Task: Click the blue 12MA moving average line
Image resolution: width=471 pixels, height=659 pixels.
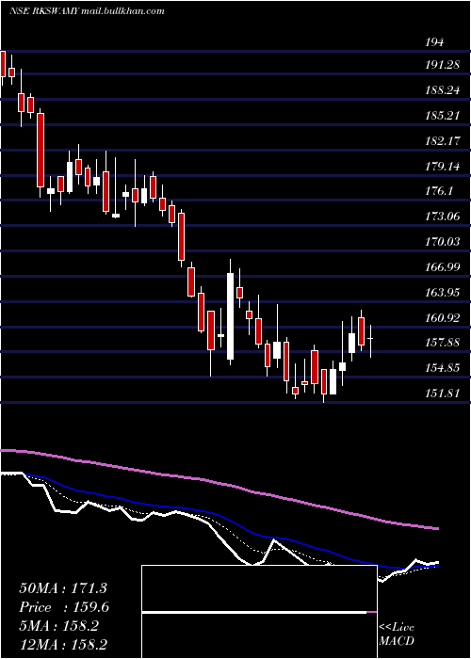Action: 232,522
